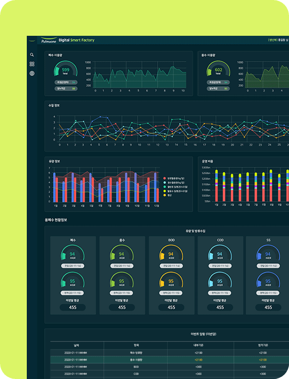
Task: Click the BOD card 455 monthly average value
Action: (171, 307)
